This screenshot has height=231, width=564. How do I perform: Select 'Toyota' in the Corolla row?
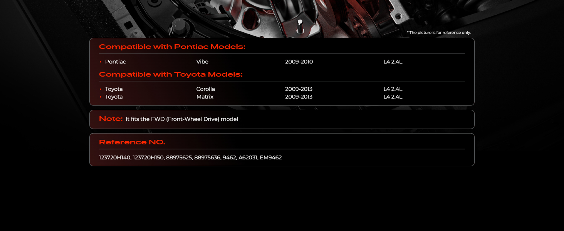click(x=114, y=89)
